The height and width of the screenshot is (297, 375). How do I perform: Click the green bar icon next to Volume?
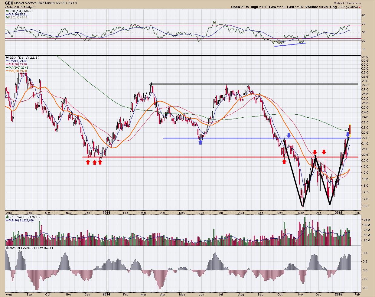point(7,217)
